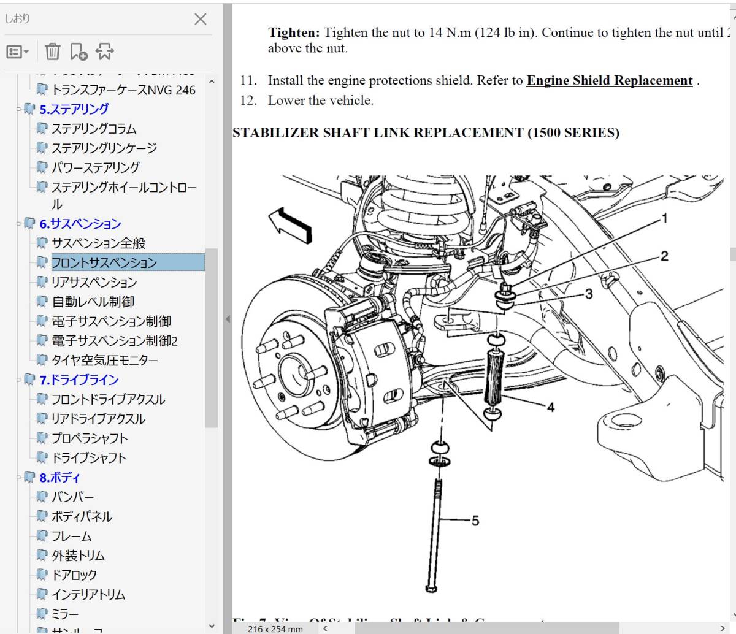Image resolution: width=736 pixels, height=634 pixels.
Task: Open the トランスファーケースNVG 246 bookmark
Action: coord(123,90)
